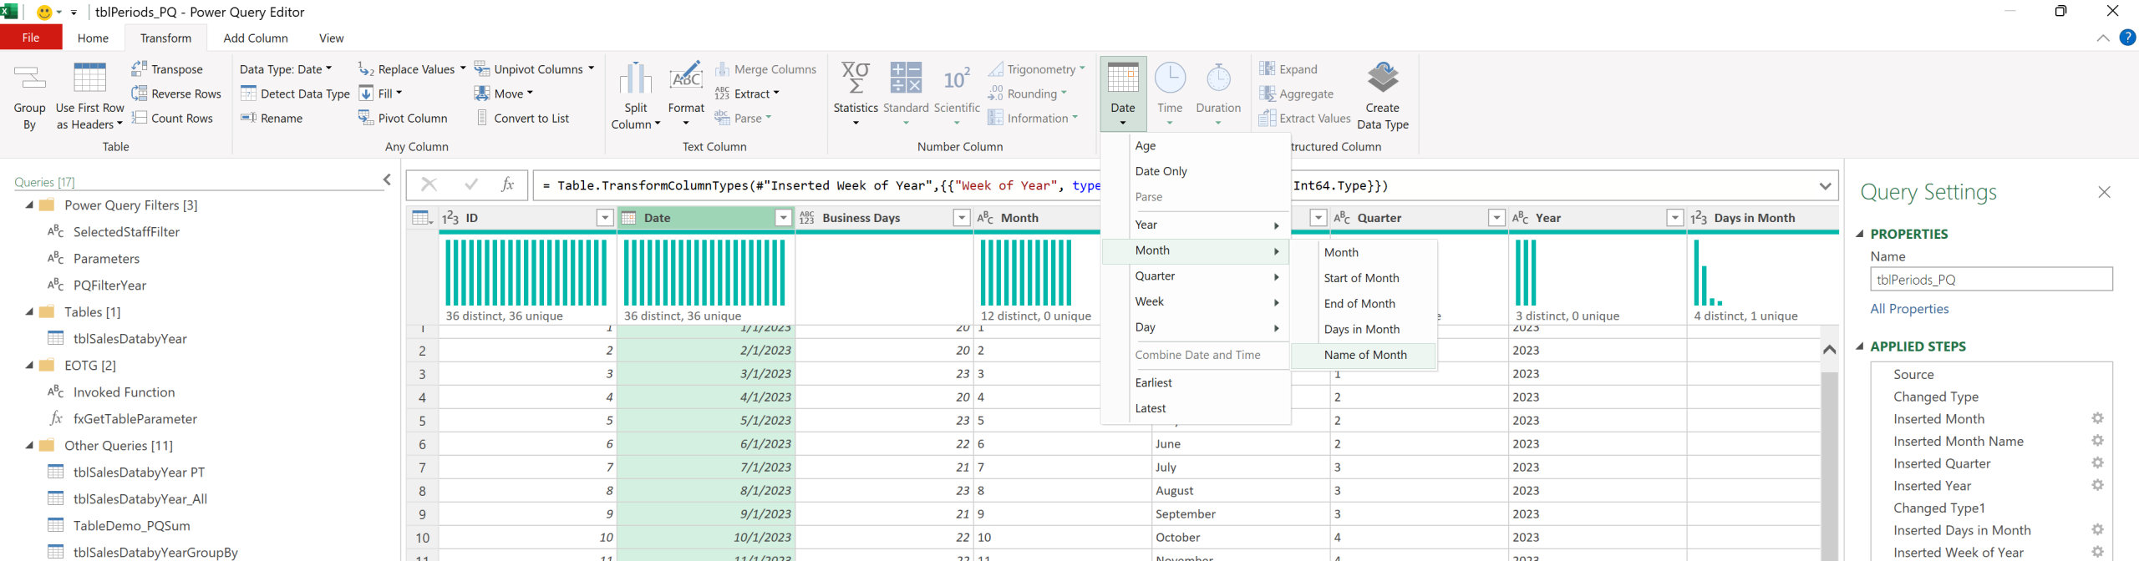This screenshot has width=2139, height=561.
Task: Click Aggregate in Structured Column group
Action: [1296, 93]
